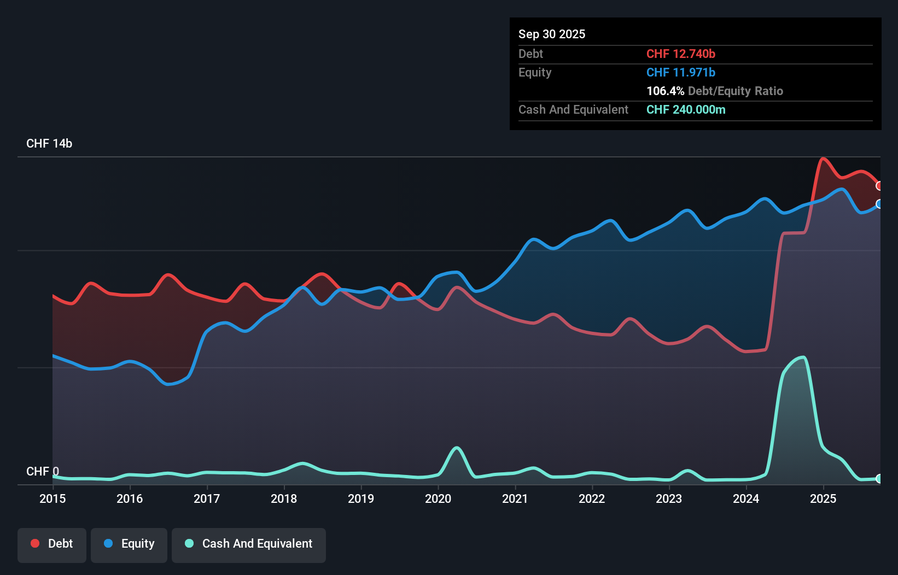This screenshot has height=575, width=898.
Task: Click the CHF 240.000m cash value
Action: tap(686, 109)
